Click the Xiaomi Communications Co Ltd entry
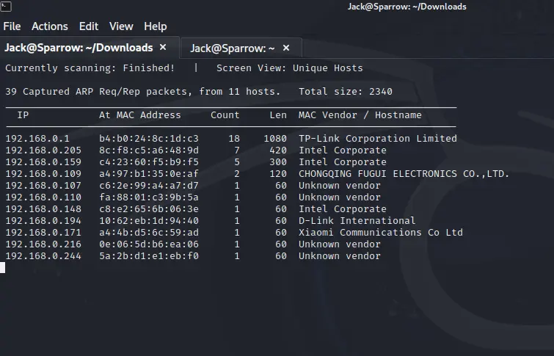The height and width of the screenshot is (356, 554). pos(381,233)
